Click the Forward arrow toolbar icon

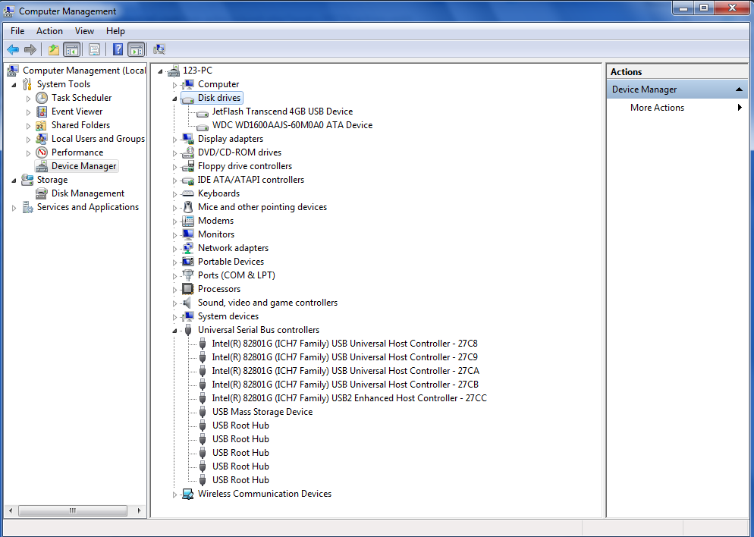30,49
